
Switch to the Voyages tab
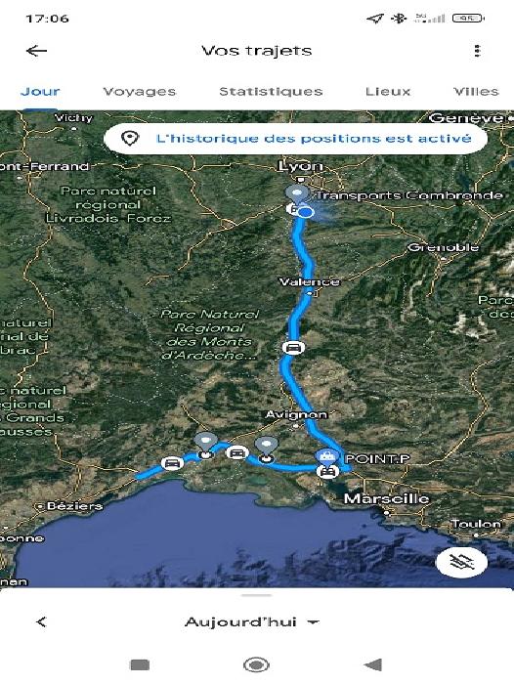[x=140, y=91]
